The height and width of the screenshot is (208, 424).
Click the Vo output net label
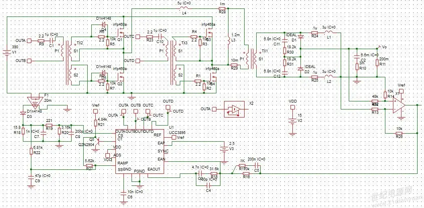[383, 47]
